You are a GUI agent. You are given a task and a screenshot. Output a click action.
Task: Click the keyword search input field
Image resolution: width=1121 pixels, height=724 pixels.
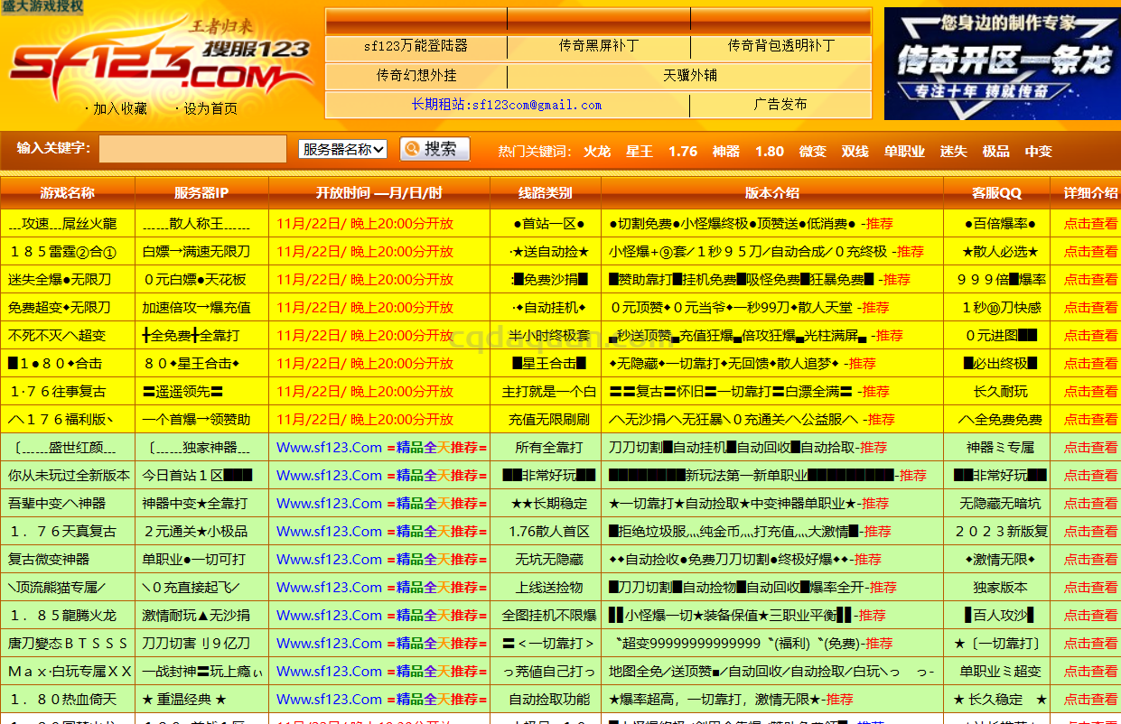click(192, 149)
